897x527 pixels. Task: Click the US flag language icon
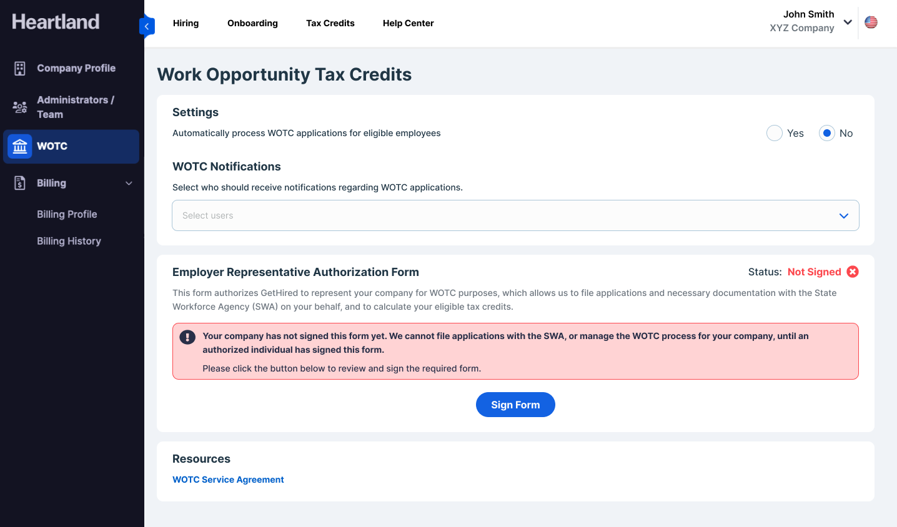[x=871, y=22]
